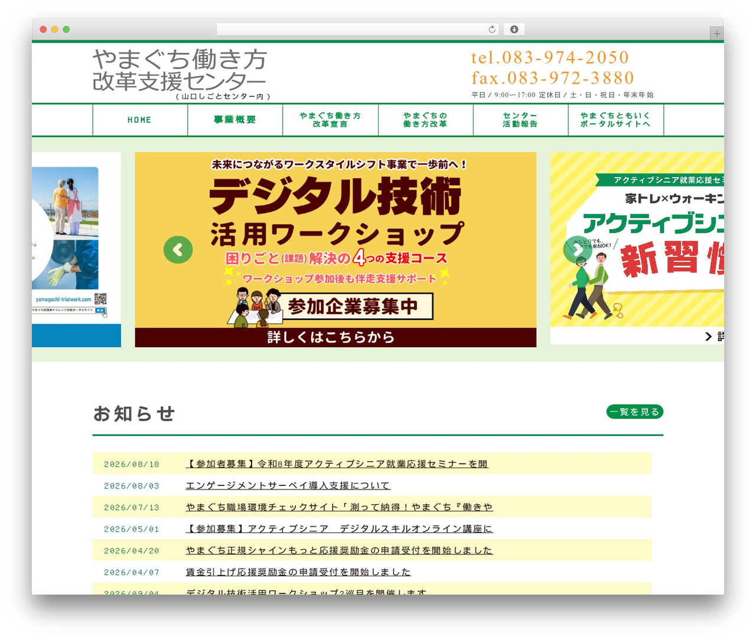Open デジタルスキルオンライン講座 news link
756x640 pixels.
coord(339,528)
